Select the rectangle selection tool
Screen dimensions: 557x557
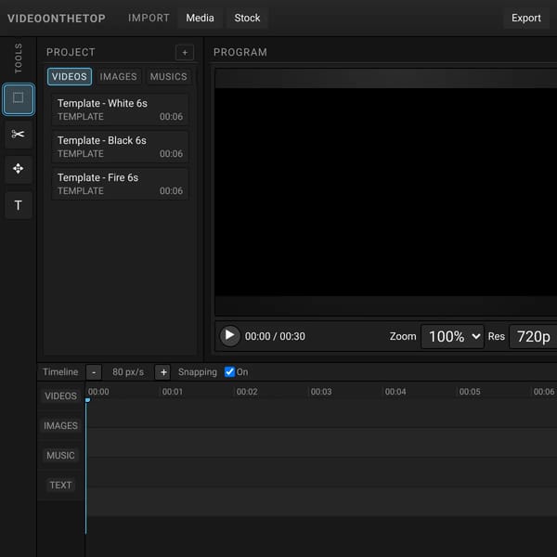click(19, 99)
